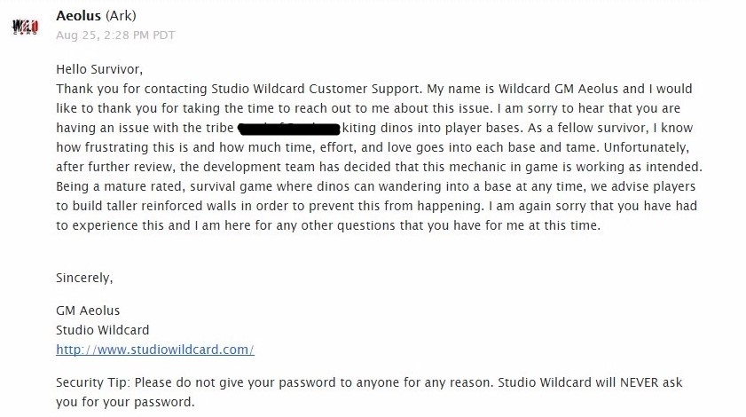The image size is (746, 417).
Task: Click the blacked-out tribe name
Action: coord(289,128)
